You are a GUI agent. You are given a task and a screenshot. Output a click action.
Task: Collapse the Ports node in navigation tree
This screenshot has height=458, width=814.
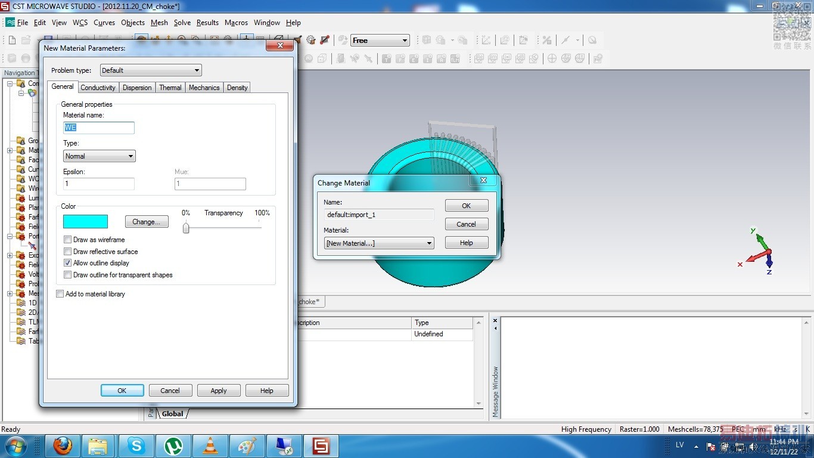point(10,236)
